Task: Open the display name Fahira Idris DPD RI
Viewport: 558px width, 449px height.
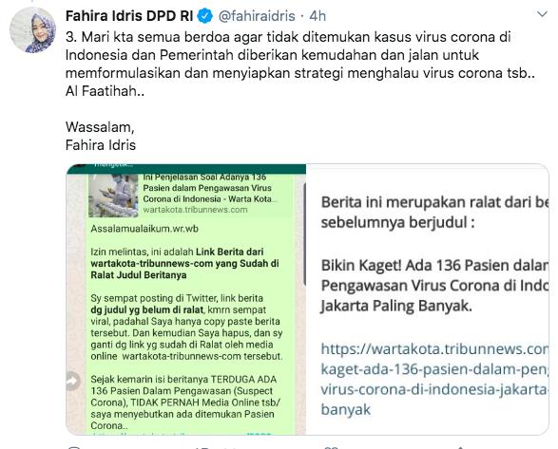Action: coord(129,16)
